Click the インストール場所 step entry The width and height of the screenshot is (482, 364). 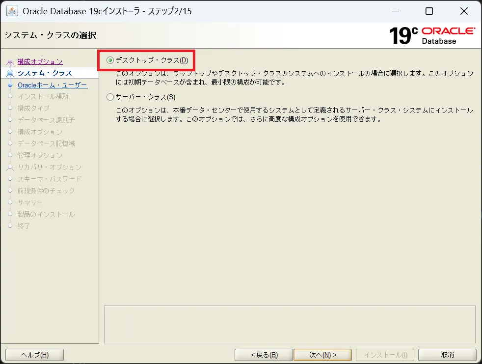[x=43, y=96]
